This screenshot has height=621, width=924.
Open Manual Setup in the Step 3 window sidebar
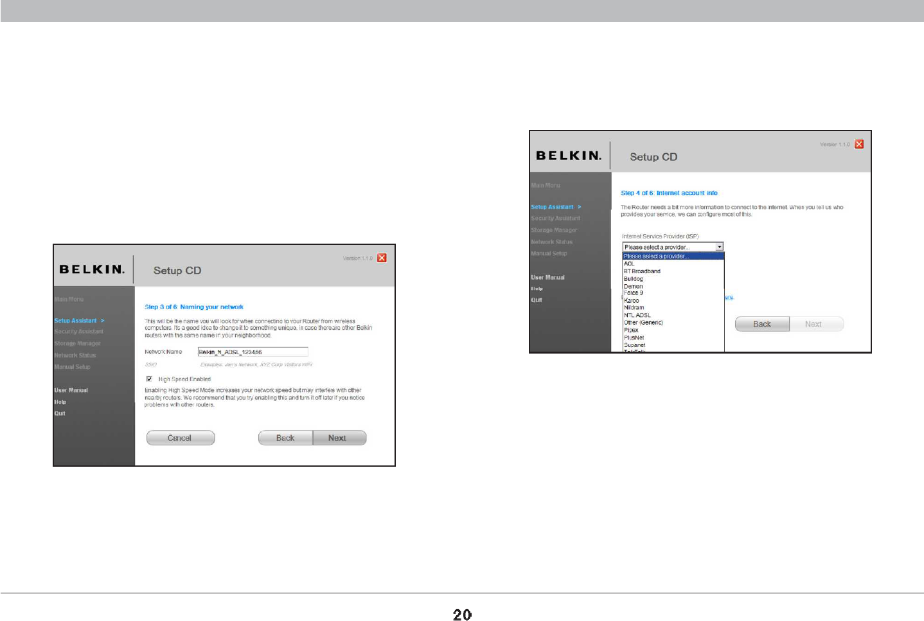(x=72, y=366)
